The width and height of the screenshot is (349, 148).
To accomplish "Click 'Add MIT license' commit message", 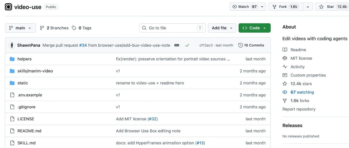I will pos(131,119).
